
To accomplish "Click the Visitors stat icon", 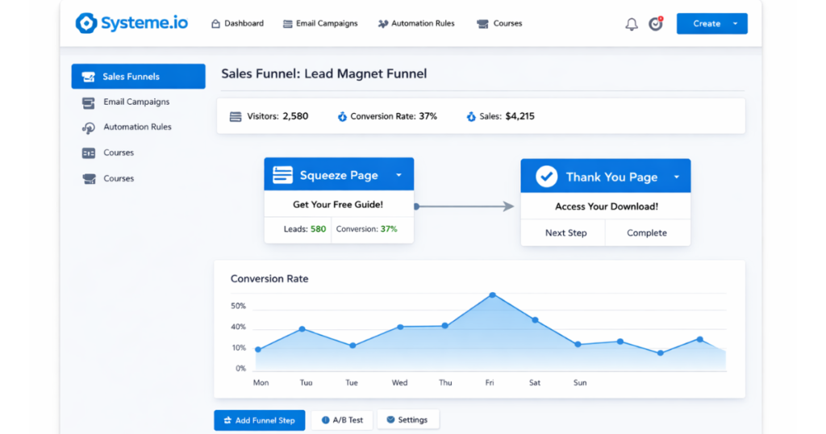I will tap(236, 116).
